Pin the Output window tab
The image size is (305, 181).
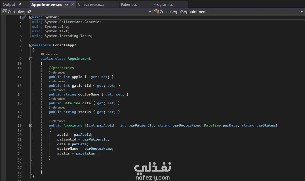(x=20, y=4)
